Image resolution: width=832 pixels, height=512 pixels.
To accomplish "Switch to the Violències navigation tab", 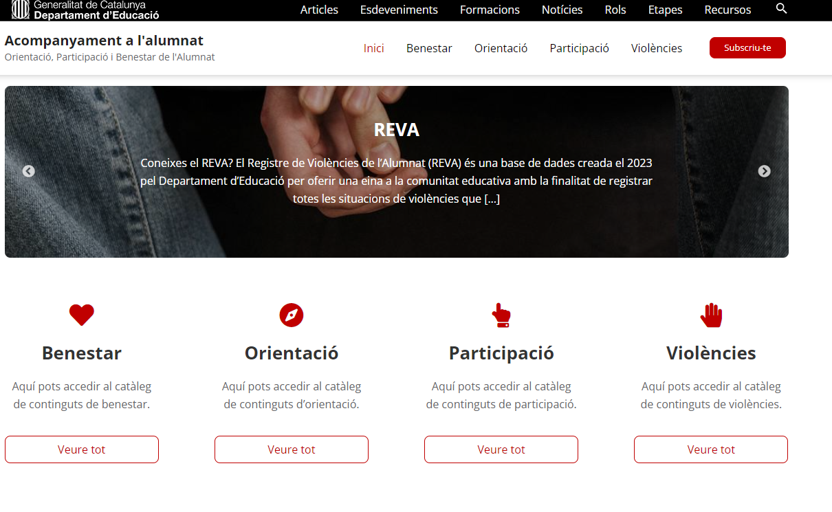I will [657, 48].
